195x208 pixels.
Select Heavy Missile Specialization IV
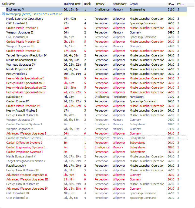coord(96,92)
